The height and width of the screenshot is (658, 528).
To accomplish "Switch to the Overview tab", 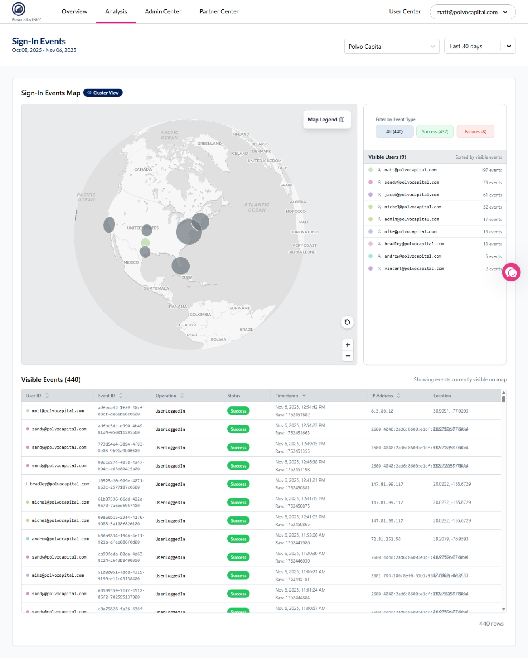I will click(x=74, y=11).
